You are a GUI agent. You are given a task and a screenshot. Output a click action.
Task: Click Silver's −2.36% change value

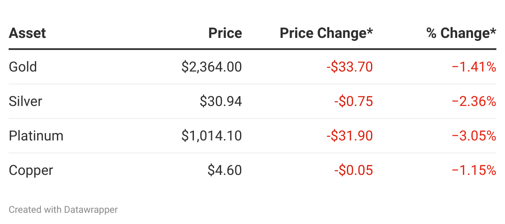coord(474,101)
